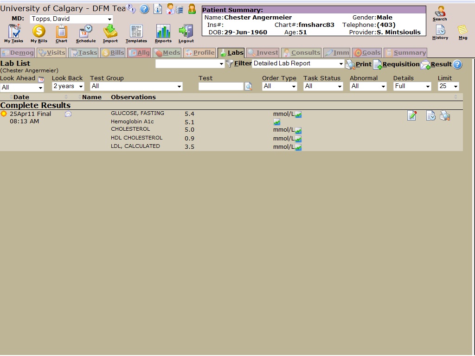Open the Look Back period dropdown
475x356 pixels.
click(x=68, y=86)
